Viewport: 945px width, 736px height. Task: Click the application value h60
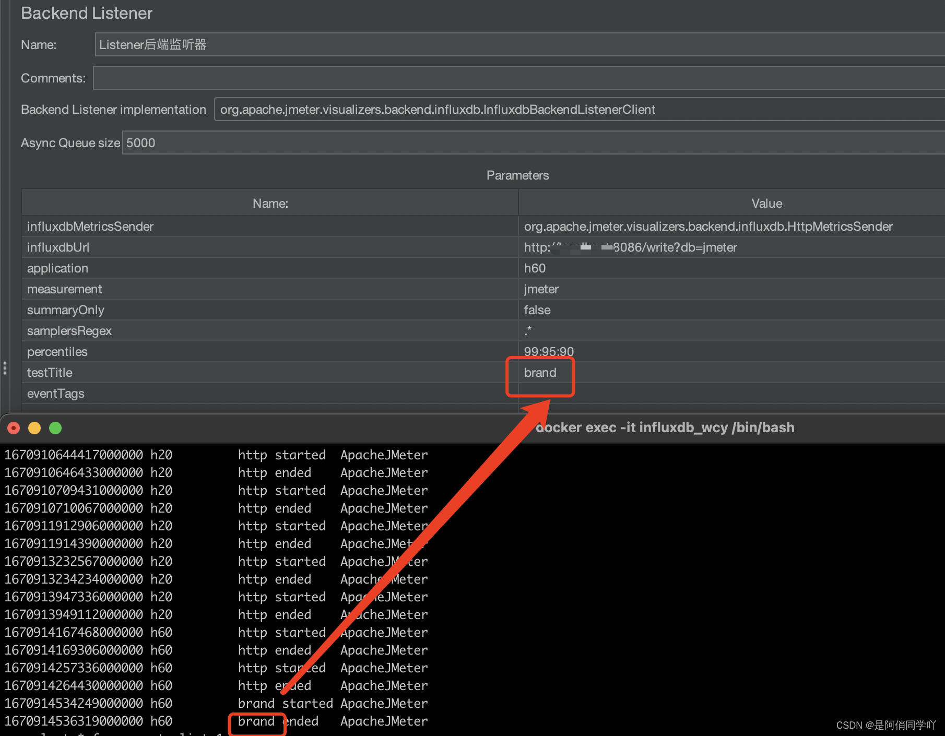pyautogui.click(x=731, y=268)
